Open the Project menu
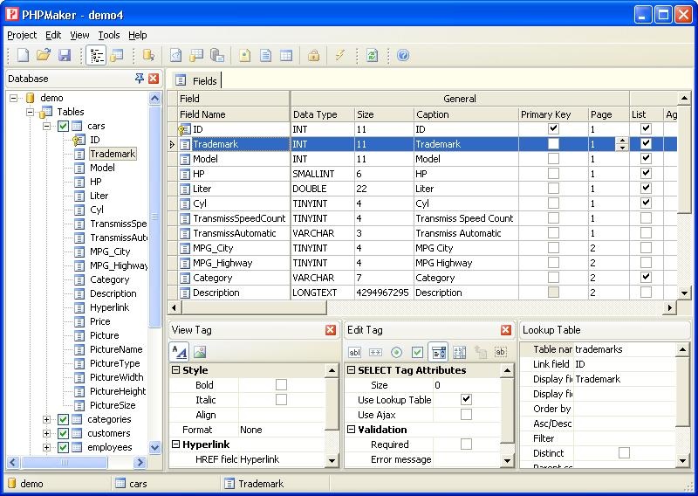The image size is (698, 496). coord(22,35)
